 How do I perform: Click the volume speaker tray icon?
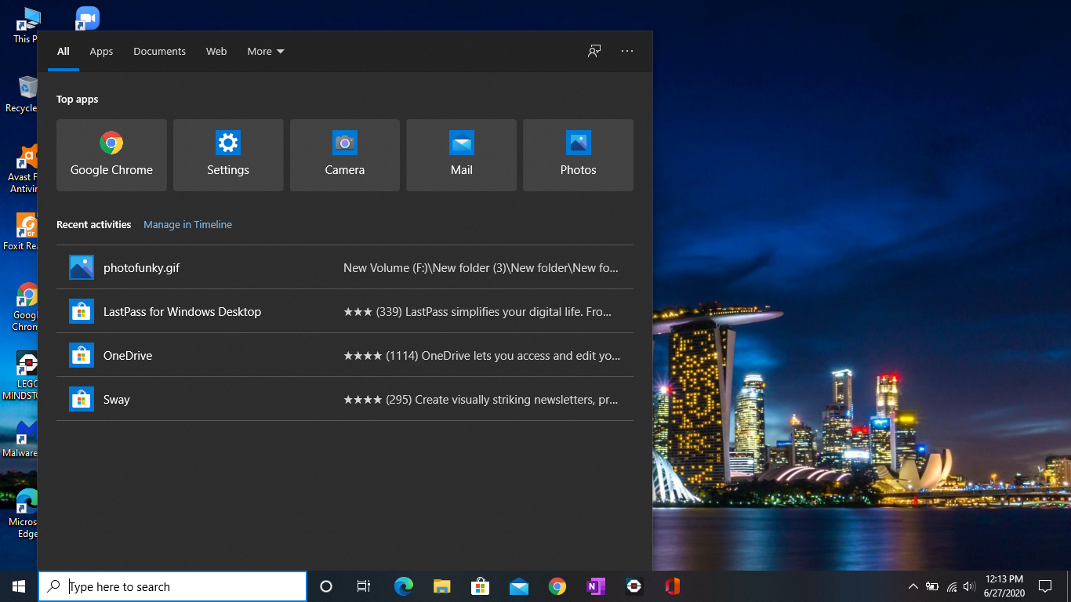pyautogui.click(x=969, y=586)
